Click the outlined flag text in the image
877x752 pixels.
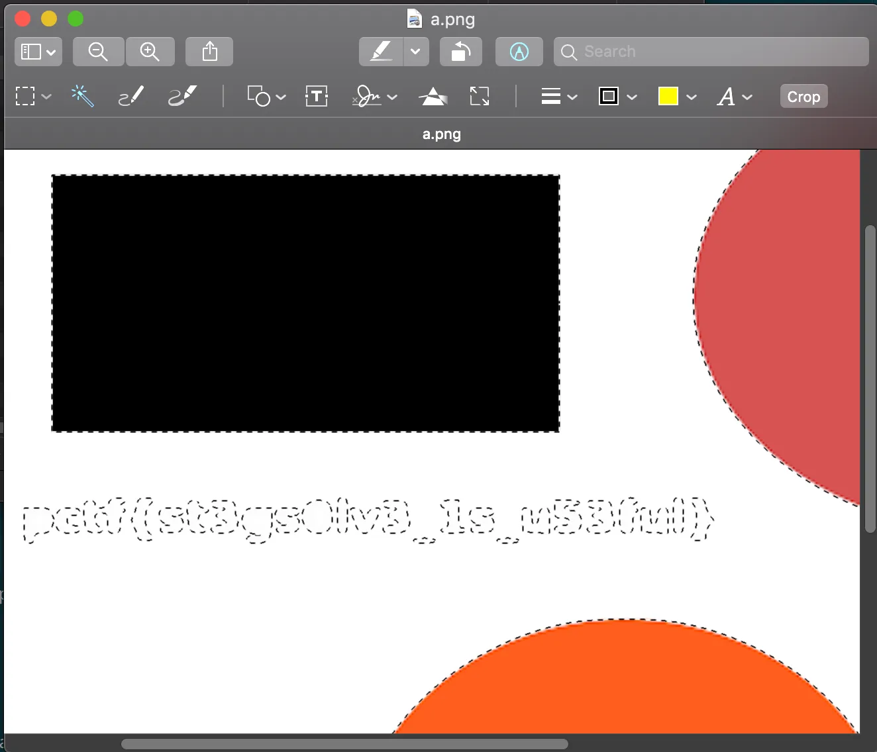[368, 520]
